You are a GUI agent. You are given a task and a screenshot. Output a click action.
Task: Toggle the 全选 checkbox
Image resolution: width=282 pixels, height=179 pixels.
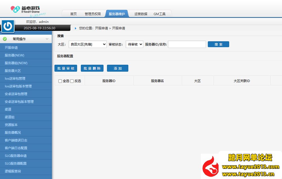60,81
